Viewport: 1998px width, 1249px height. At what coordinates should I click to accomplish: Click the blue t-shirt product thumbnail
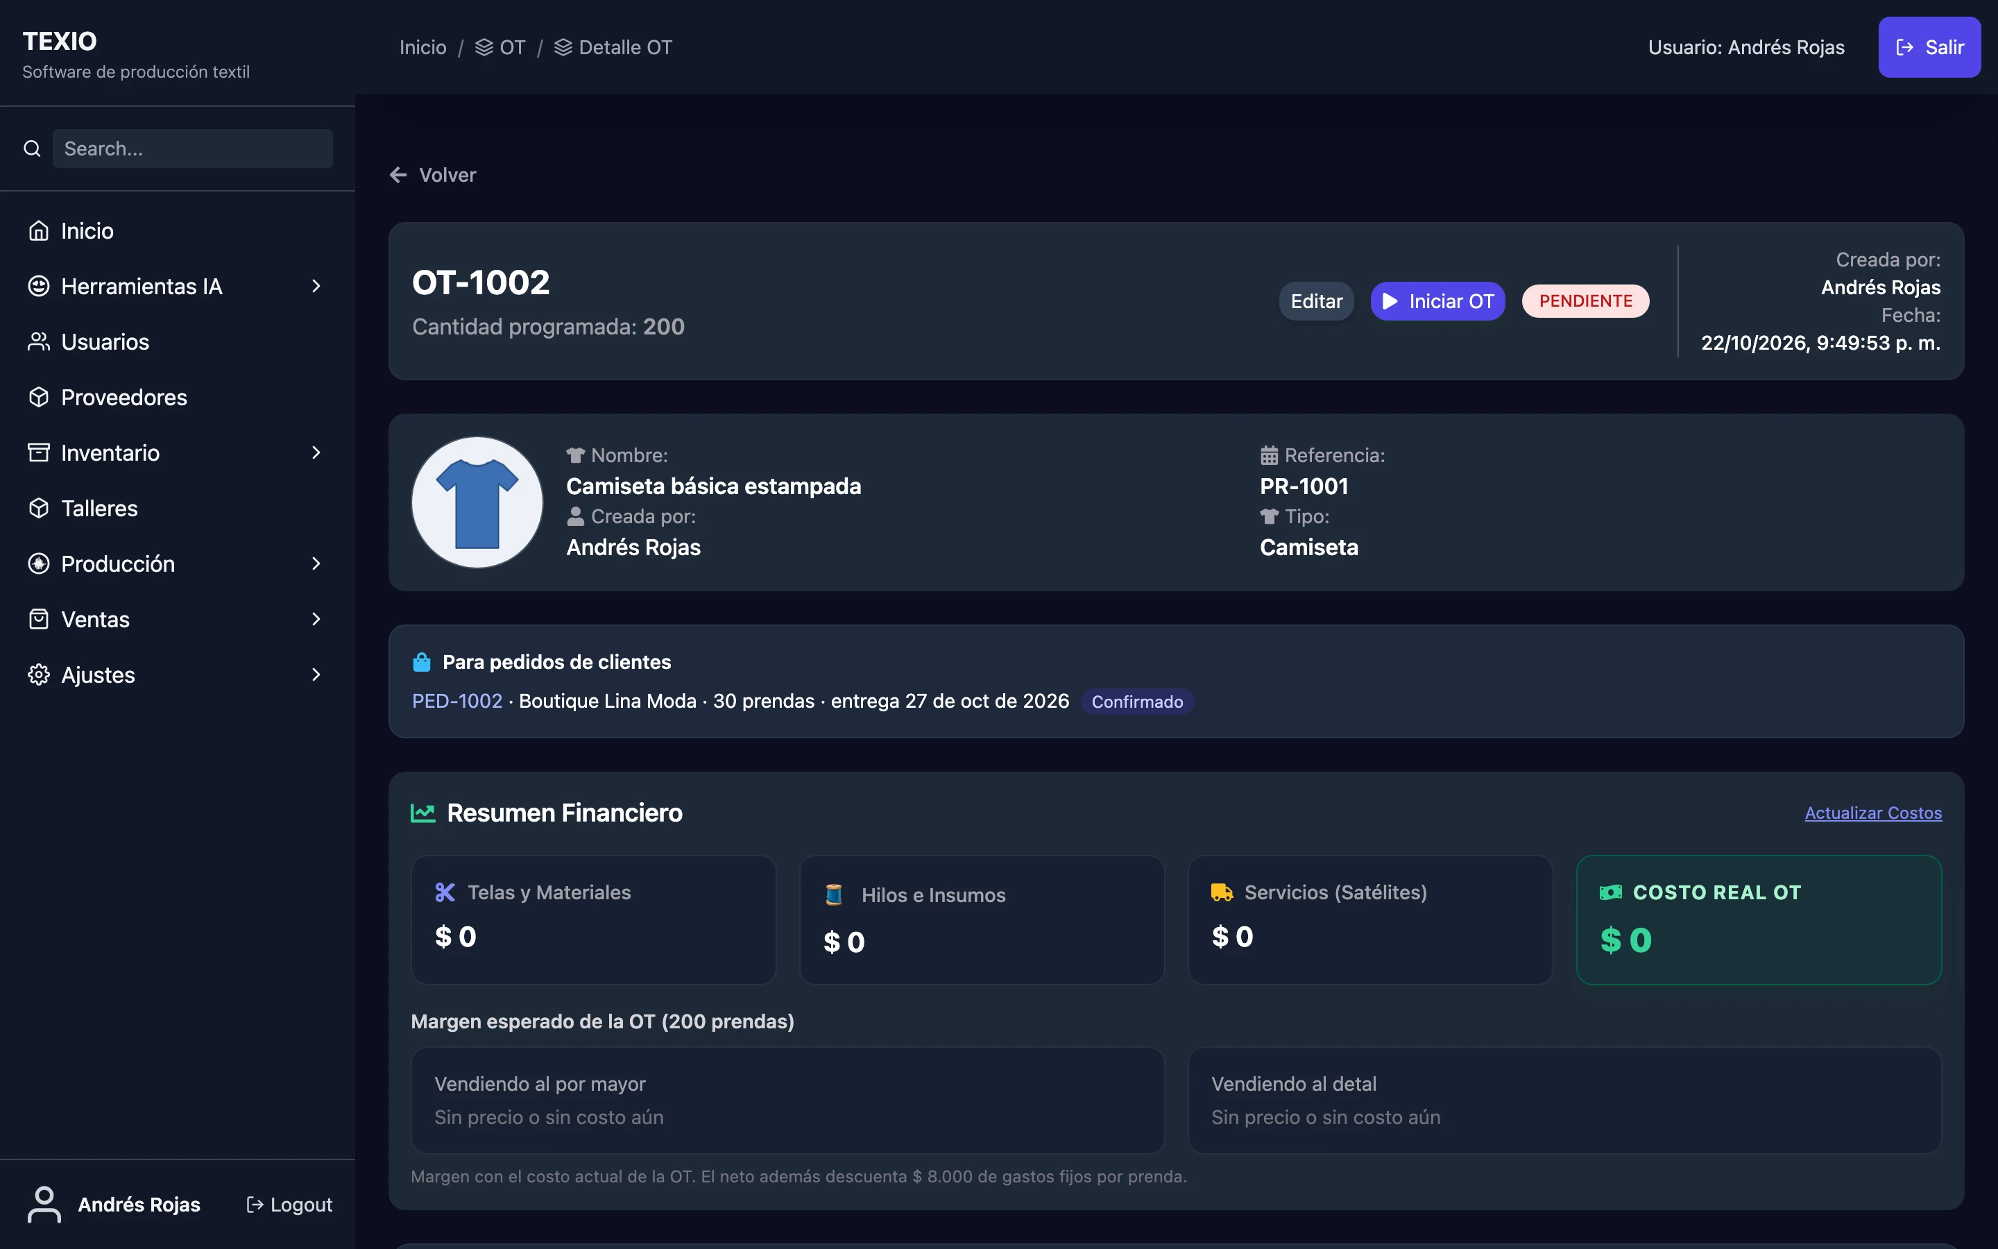click(477, 502)
